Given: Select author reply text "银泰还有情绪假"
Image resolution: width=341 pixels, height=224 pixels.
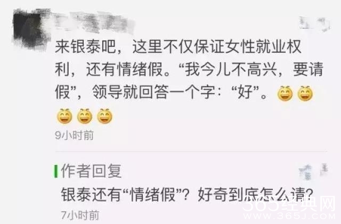Looking at the screenshot, I should pyautogui.click(x=187, y=194).
